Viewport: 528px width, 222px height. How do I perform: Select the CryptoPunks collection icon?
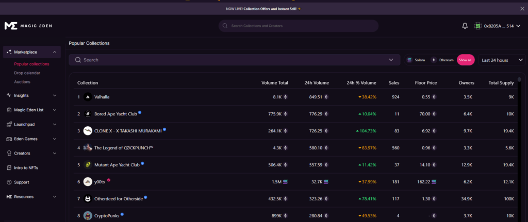[88, 215]
